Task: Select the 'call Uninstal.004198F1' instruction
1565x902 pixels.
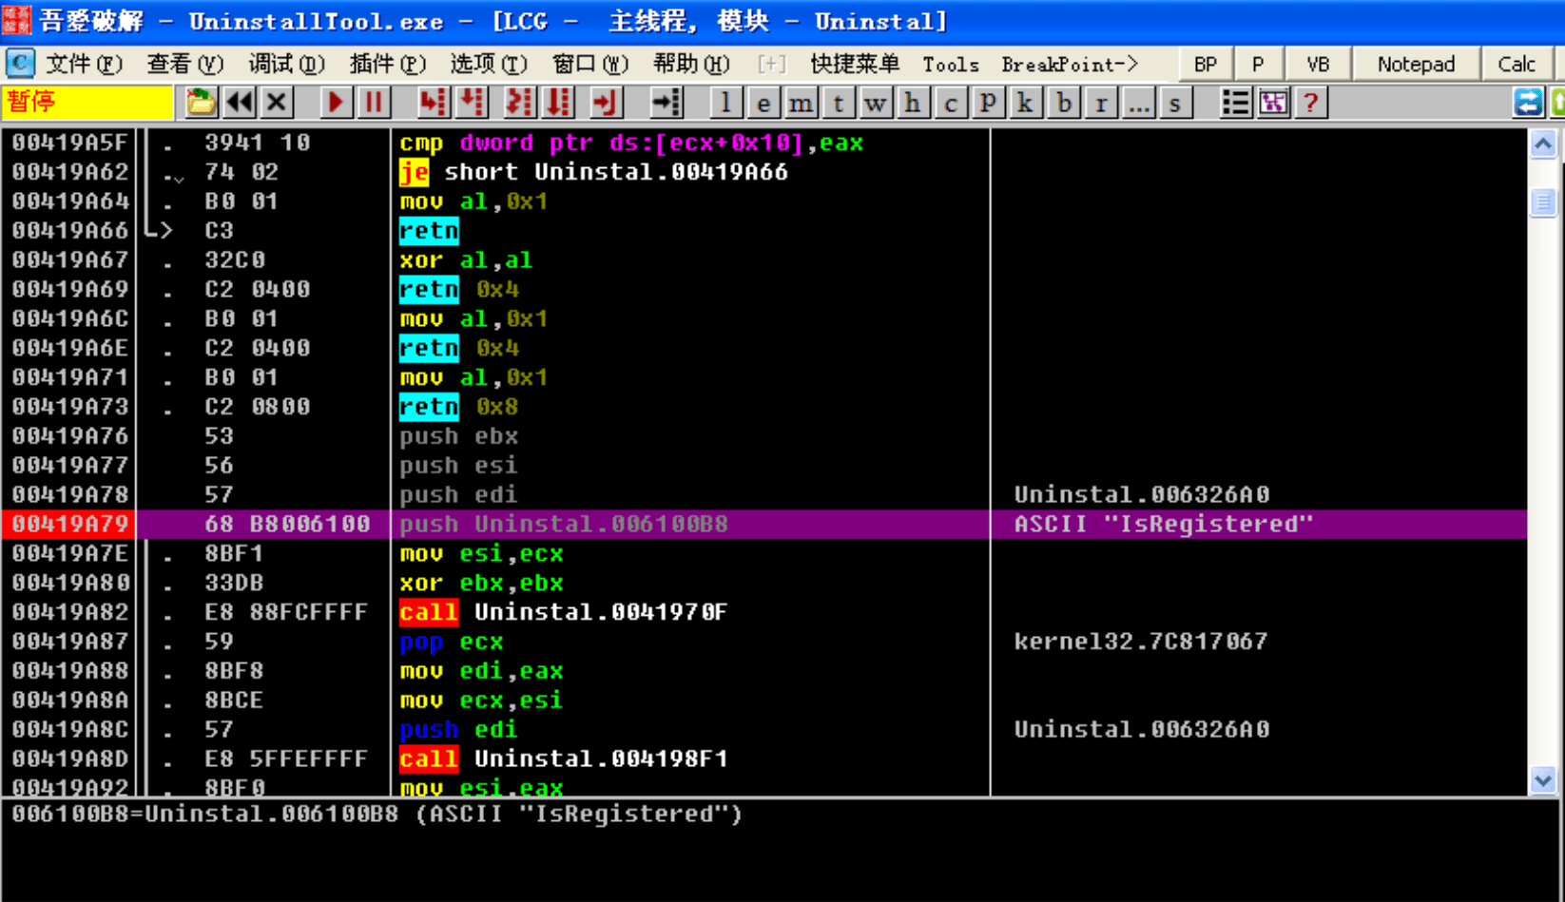Action: click(563, 758)
